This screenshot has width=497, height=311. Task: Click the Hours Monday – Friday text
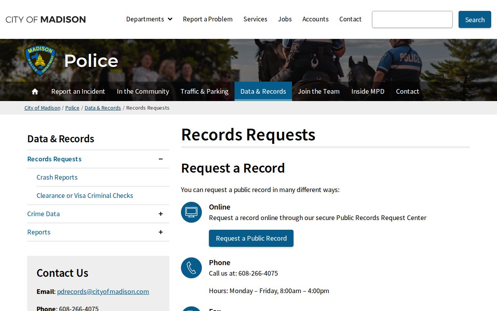click(x=269, y=291)
